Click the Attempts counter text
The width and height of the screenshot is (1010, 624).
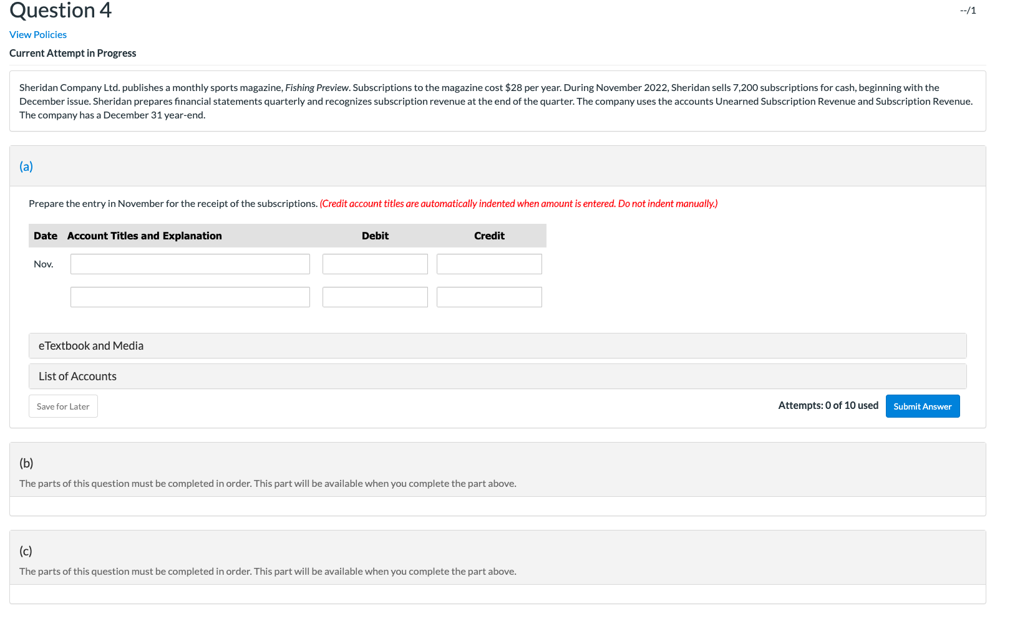point(828,405)
